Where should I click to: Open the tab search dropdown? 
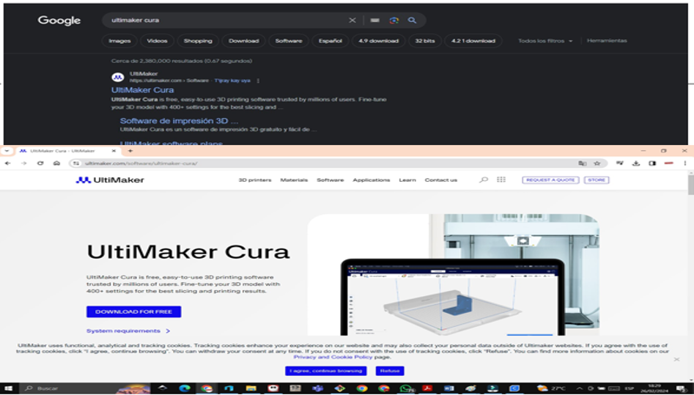7,151
